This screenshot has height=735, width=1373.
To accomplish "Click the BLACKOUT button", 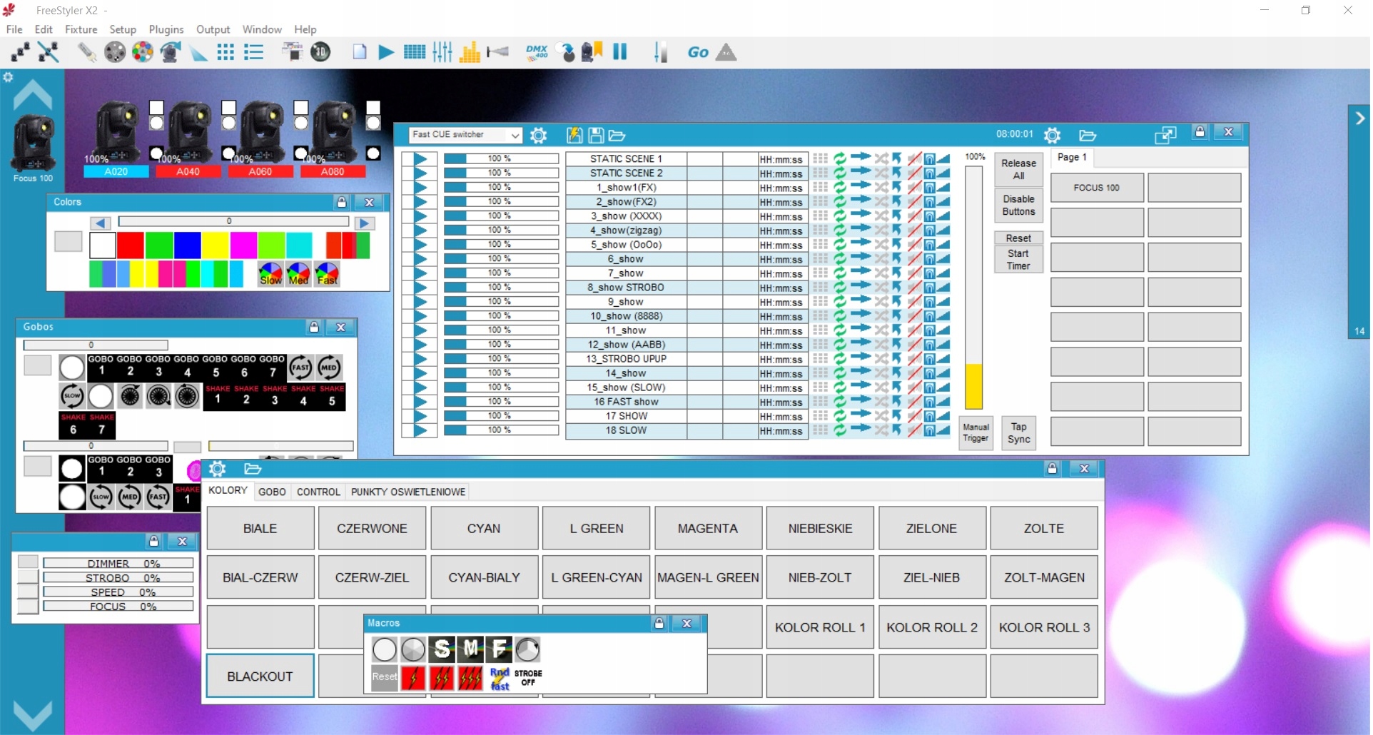I will 260,676.
